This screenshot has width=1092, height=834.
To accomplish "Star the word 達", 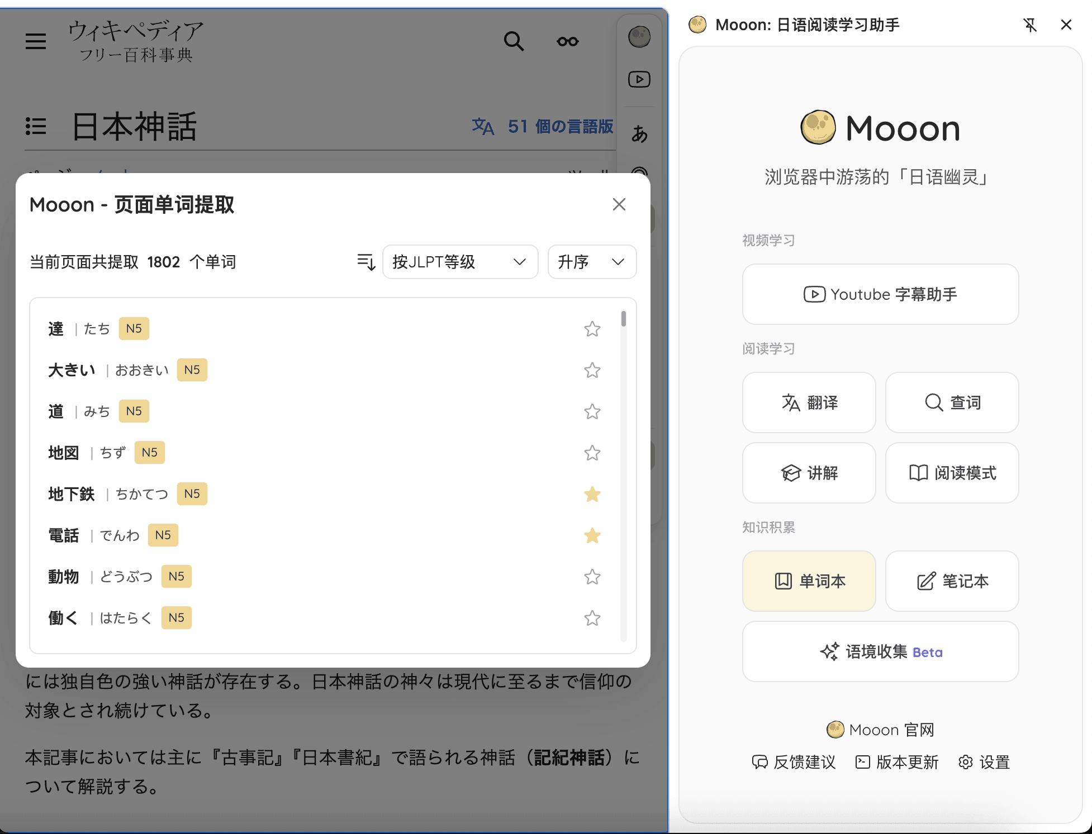I will (x=592, y=329).
